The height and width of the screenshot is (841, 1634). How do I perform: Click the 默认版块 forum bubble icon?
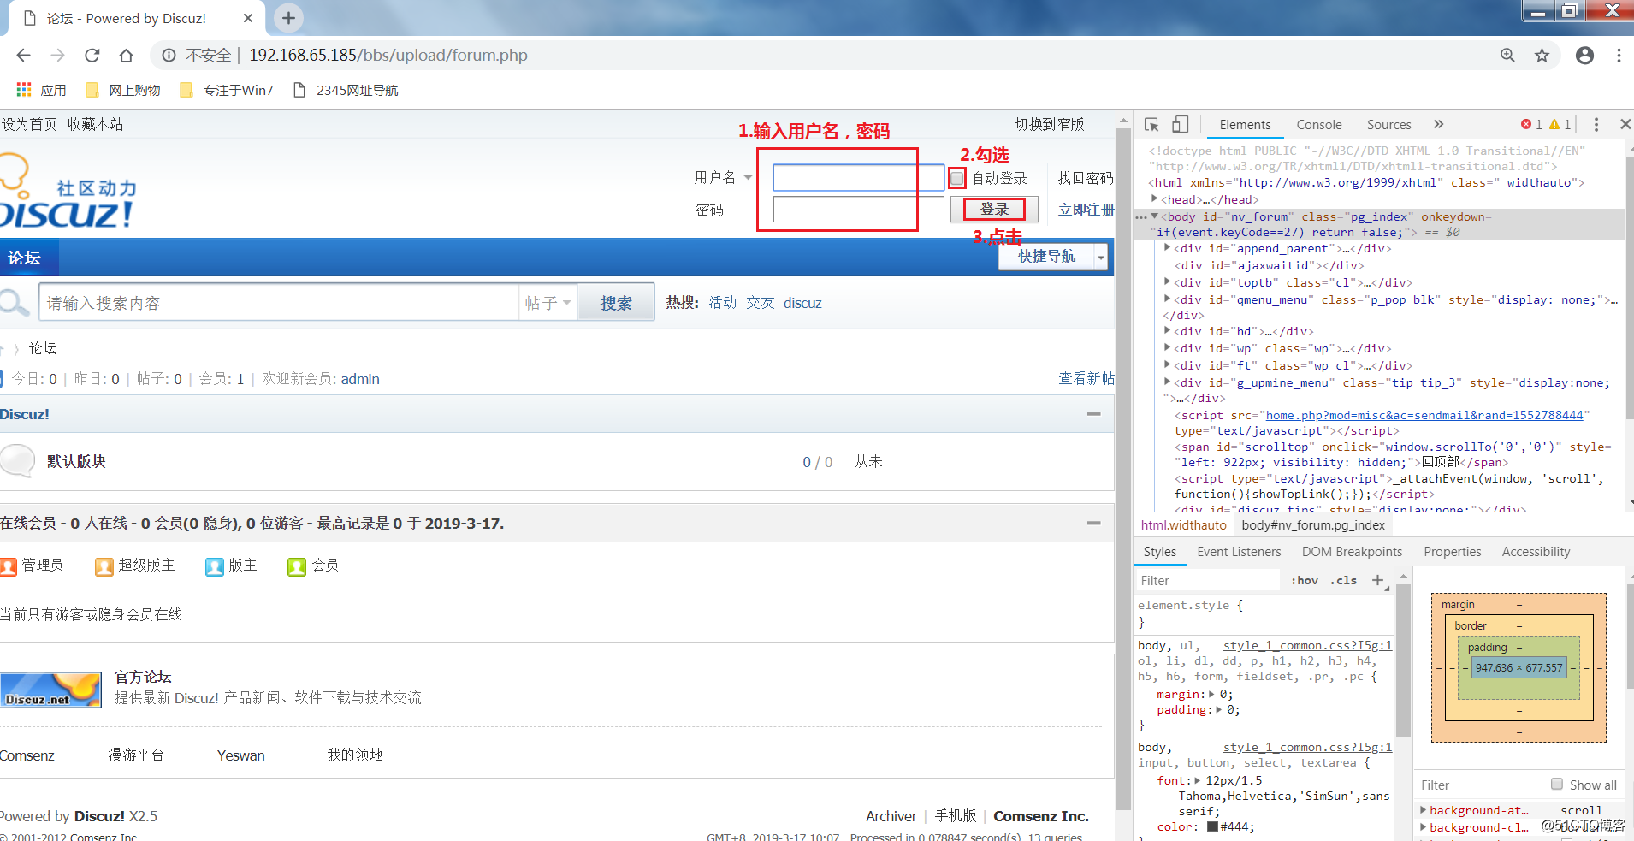[x=17, y=461]
